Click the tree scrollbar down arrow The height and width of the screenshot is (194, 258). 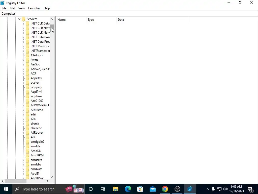coord(52,177)
